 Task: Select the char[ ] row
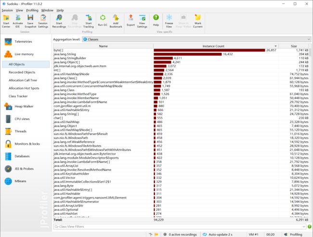coord(181,118)
